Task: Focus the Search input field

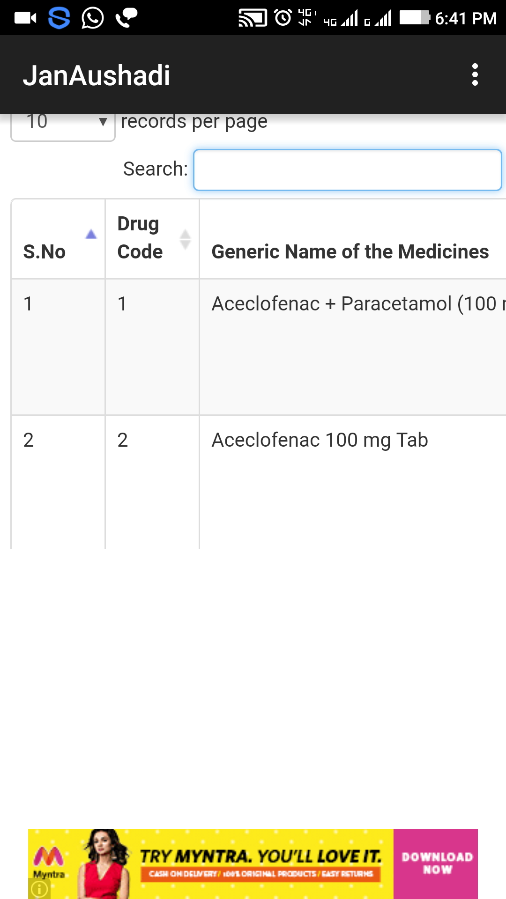Action: point(348,170)
